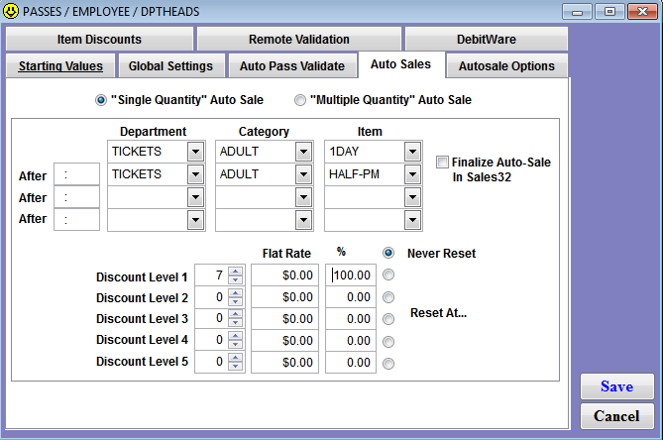
Task: Expand Item dropdown showing 1DAY
Action: click(x=412, y=152)
